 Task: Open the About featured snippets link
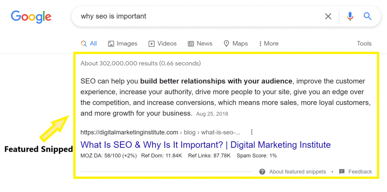[297, 172]
